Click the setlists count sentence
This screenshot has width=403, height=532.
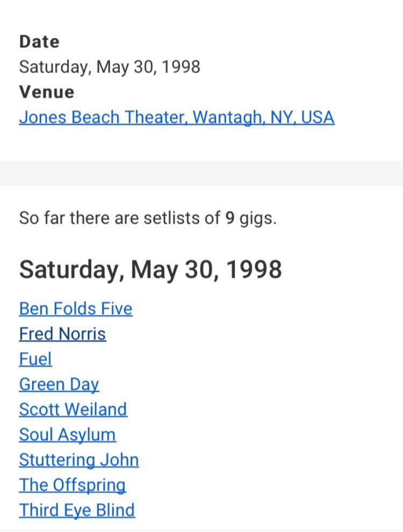pyautogui.click(x=147, y=219)
